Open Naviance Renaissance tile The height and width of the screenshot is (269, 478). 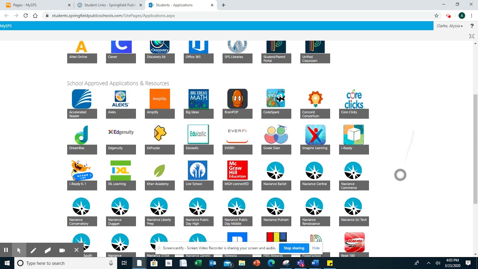(x=315, y=211)
